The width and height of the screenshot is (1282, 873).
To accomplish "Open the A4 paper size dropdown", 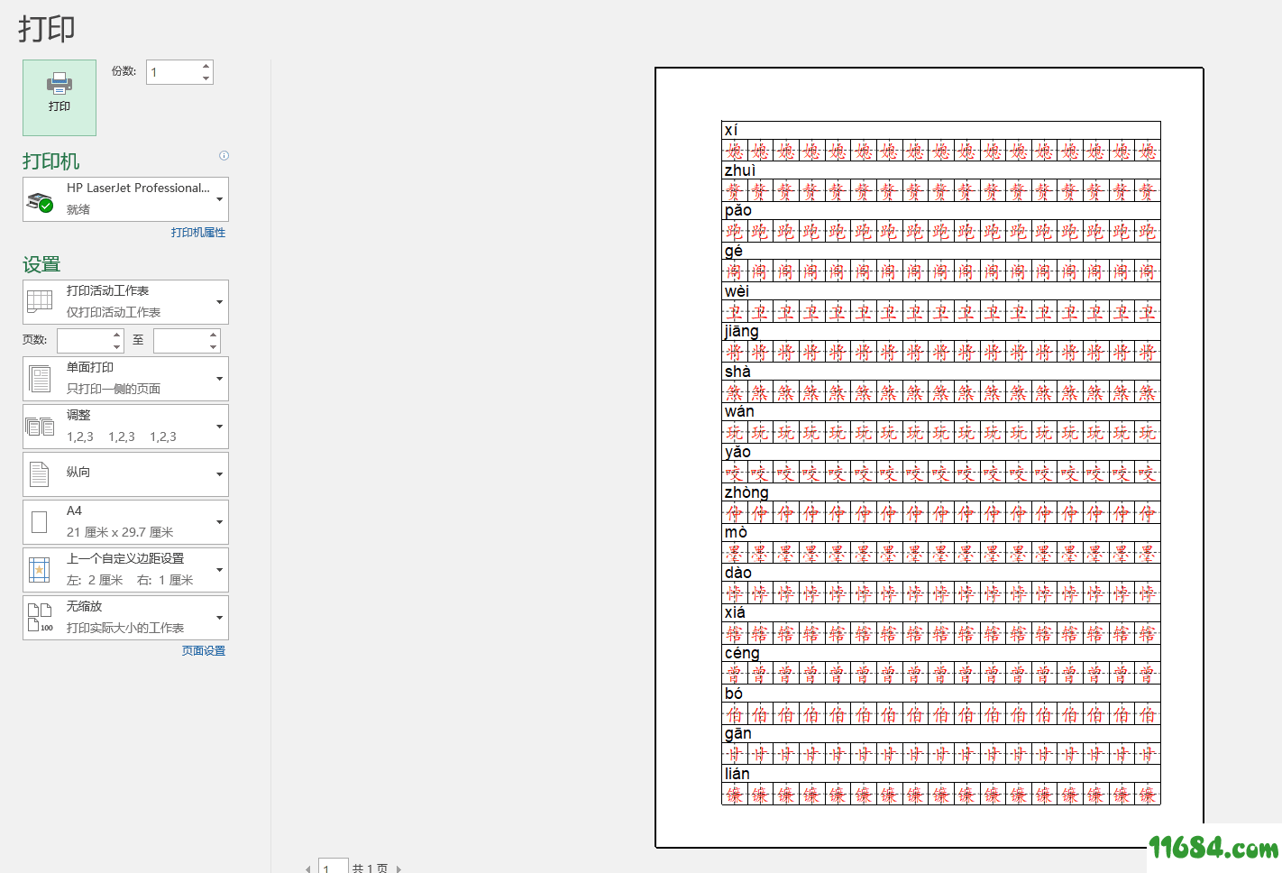I will point(125,522).
